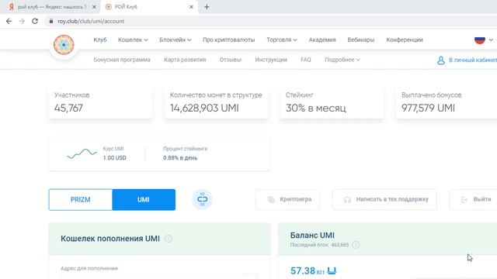Click info icon next to Кошелек пополнения UMI
This screenshot has height=279, width=497.
pos(169,239)
